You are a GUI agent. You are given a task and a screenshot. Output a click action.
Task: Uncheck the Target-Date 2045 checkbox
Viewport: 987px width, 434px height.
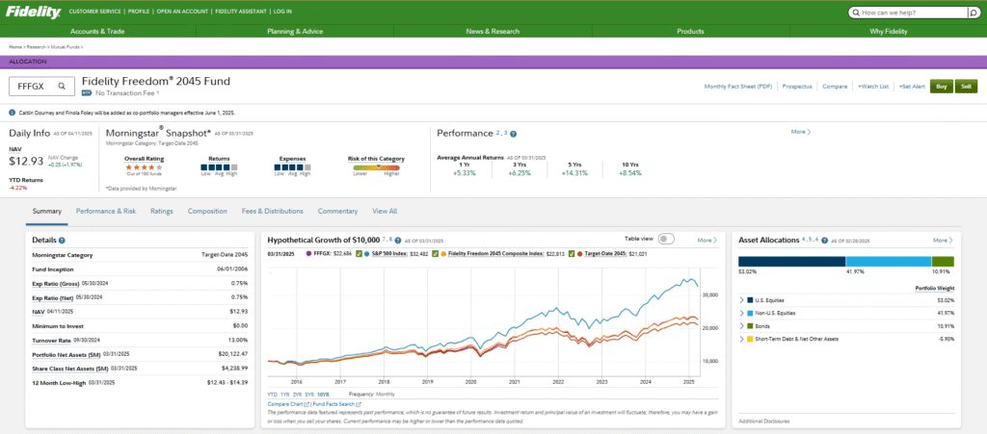(x=572, y=254)
